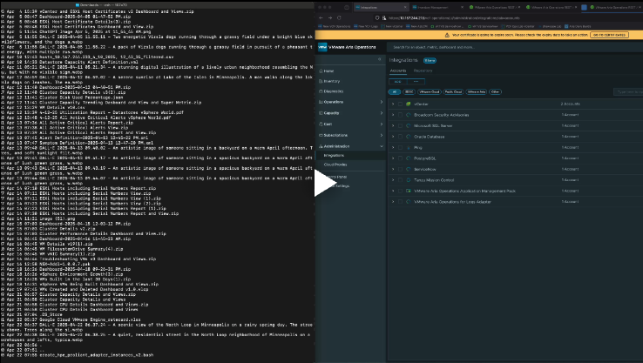
Task: Tick the PostgreSQL row checkbox
Action: 400,158
